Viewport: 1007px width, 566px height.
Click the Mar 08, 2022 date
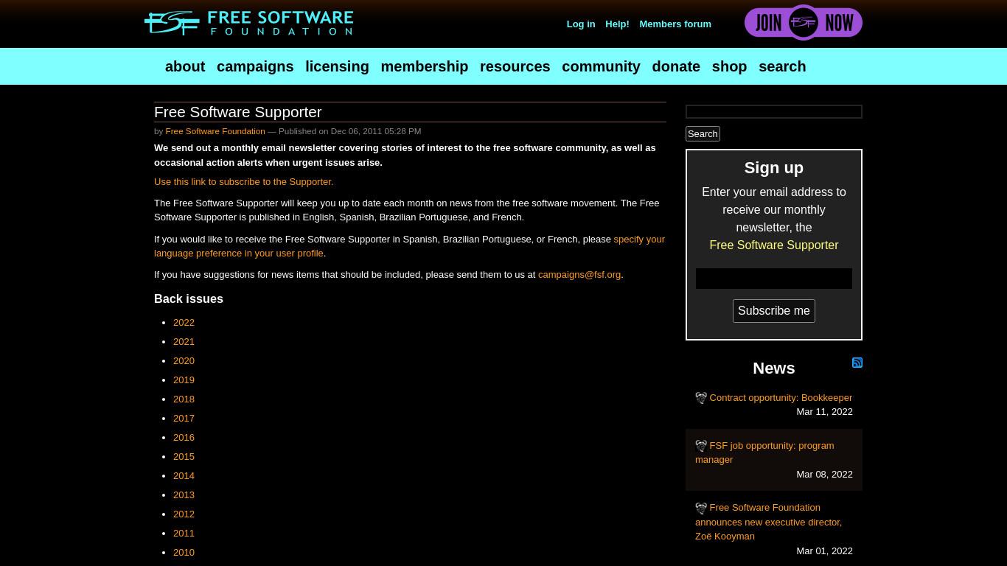[x=824, y=474]
